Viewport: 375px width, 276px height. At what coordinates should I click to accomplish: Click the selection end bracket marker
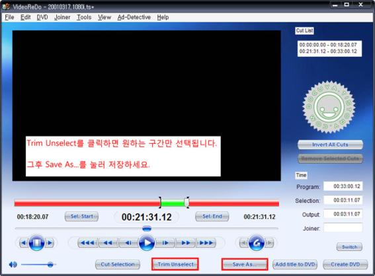coord(187,203)
